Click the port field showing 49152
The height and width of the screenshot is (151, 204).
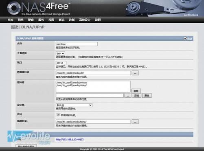pyautogui.click(x=61, y=63)
